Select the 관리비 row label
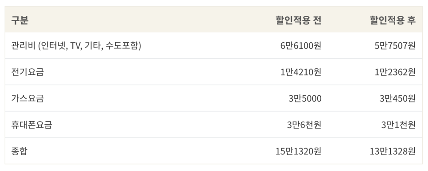Image resolution: width=428 pixels, height=171 pixels. coord(76,45)
